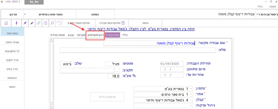Click the upward purple pin icon
Viewport: 278px width, 109px height.
click(17, 23)
